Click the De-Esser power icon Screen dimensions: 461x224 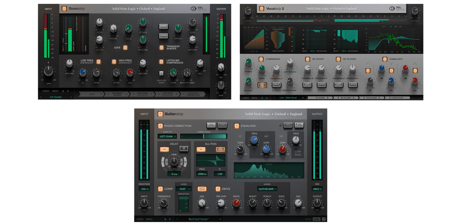(x=307, y=59)
